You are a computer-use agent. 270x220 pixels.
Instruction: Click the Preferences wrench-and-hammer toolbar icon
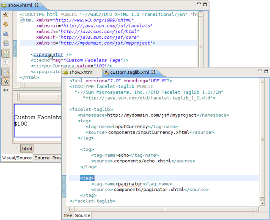click(6, 15)
